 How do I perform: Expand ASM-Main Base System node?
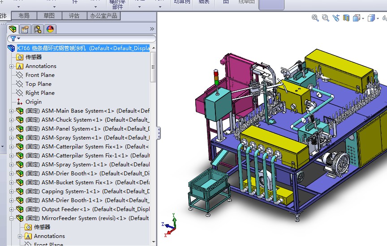point(11,111)
